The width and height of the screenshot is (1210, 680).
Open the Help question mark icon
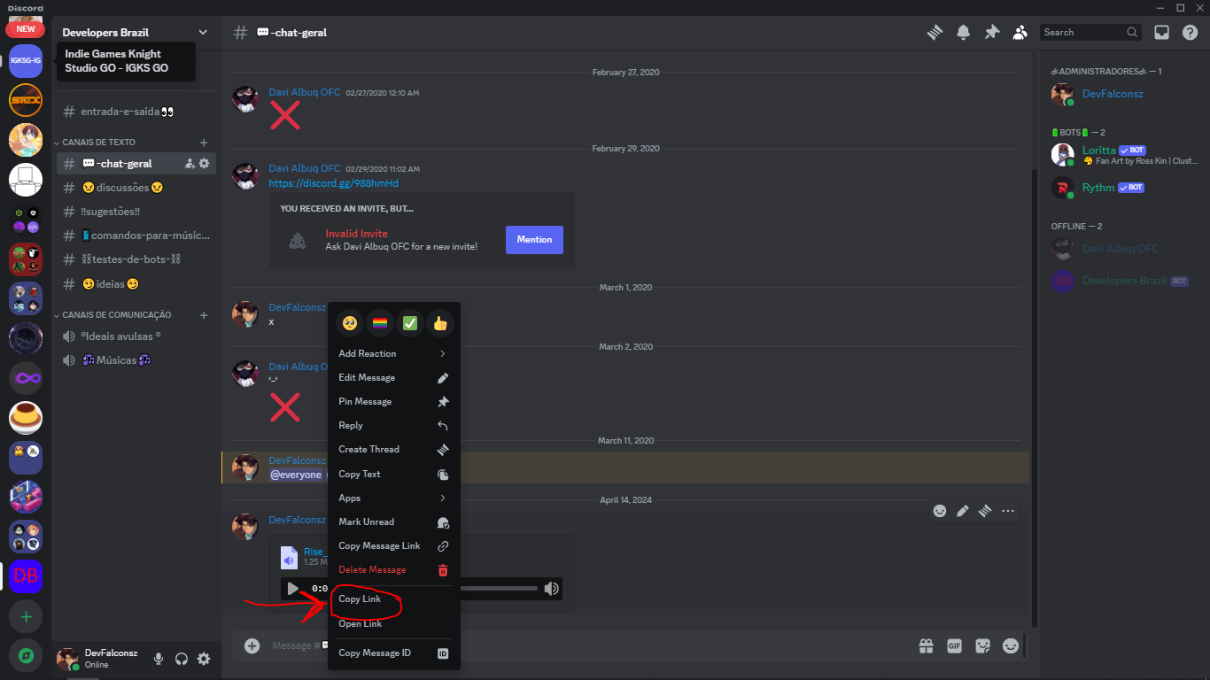1190,32
